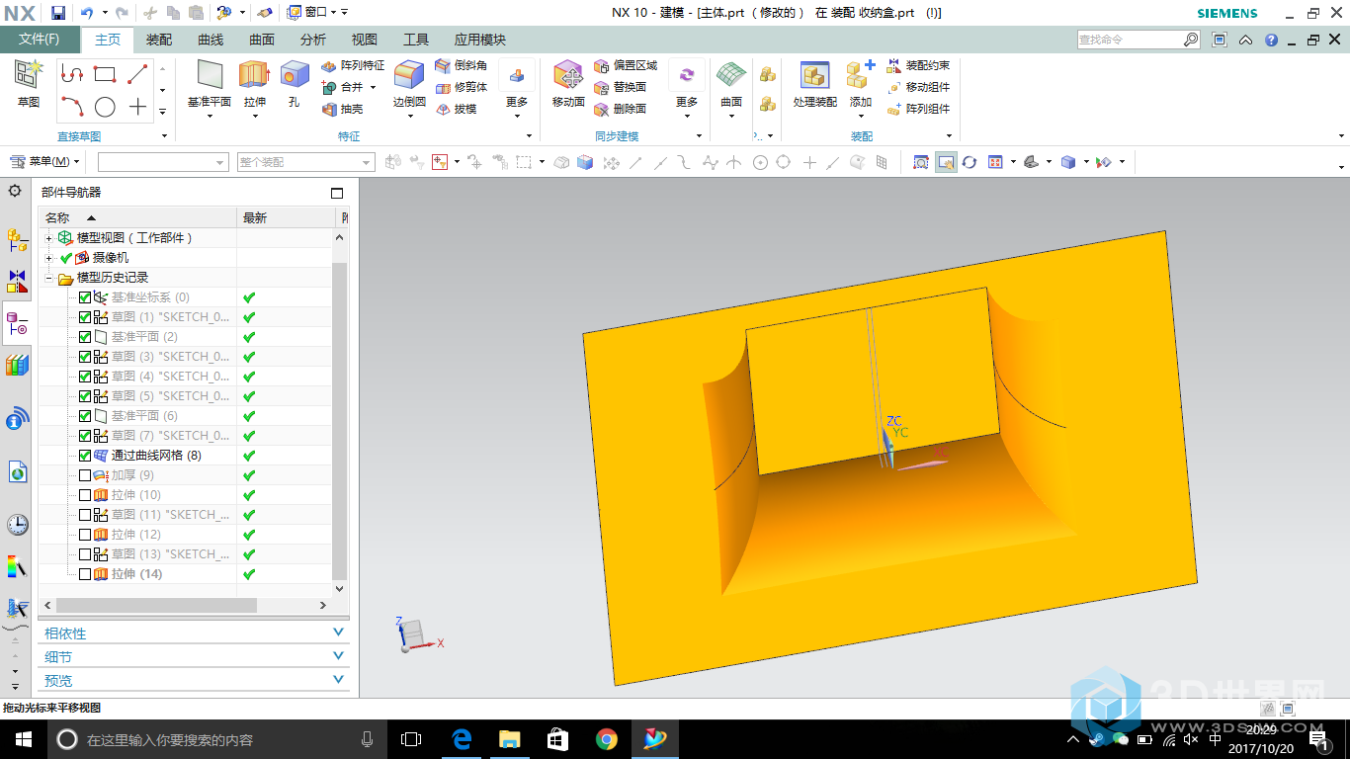Uncheck the 通过曲线网格 (8) checkbox
1350x759 pixels.
pyautogui.click(x=85, y=456)
